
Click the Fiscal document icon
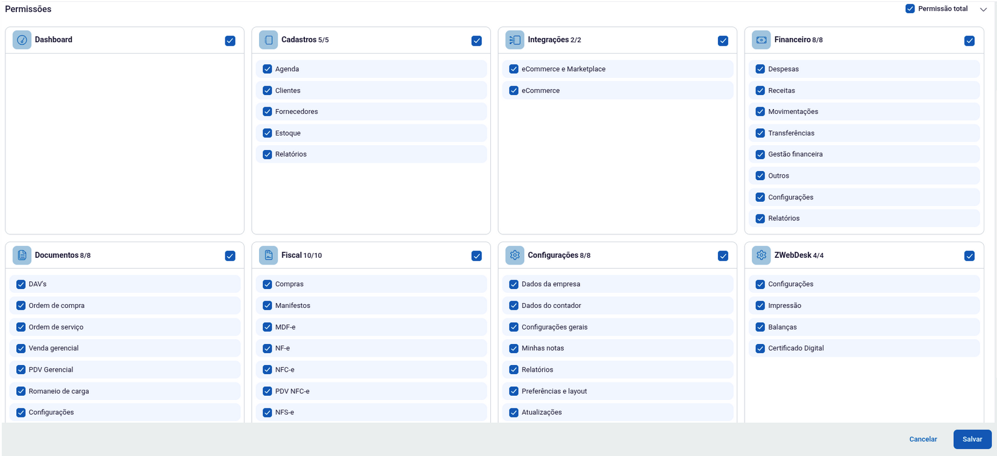[x=269, y=255]
